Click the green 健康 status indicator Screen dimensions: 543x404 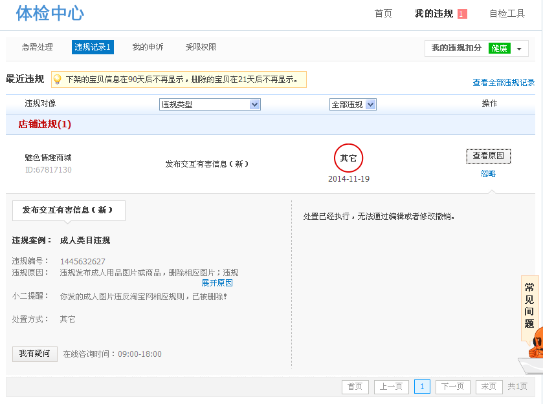[x=500, y=48]
